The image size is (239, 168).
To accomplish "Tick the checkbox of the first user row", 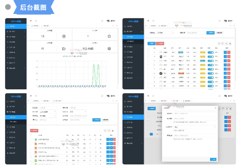I will pos(148,52).
